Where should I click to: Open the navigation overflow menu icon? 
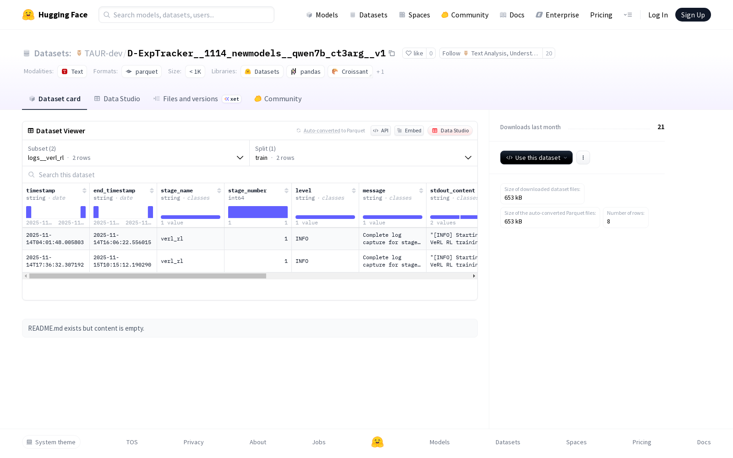pyautogui.click(x=628, y=15)
